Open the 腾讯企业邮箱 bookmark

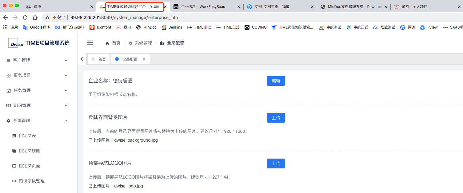(x=70, y=27)
